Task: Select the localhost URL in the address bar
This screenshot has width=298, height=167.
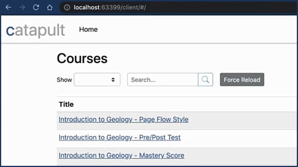Action: [110, 8]
